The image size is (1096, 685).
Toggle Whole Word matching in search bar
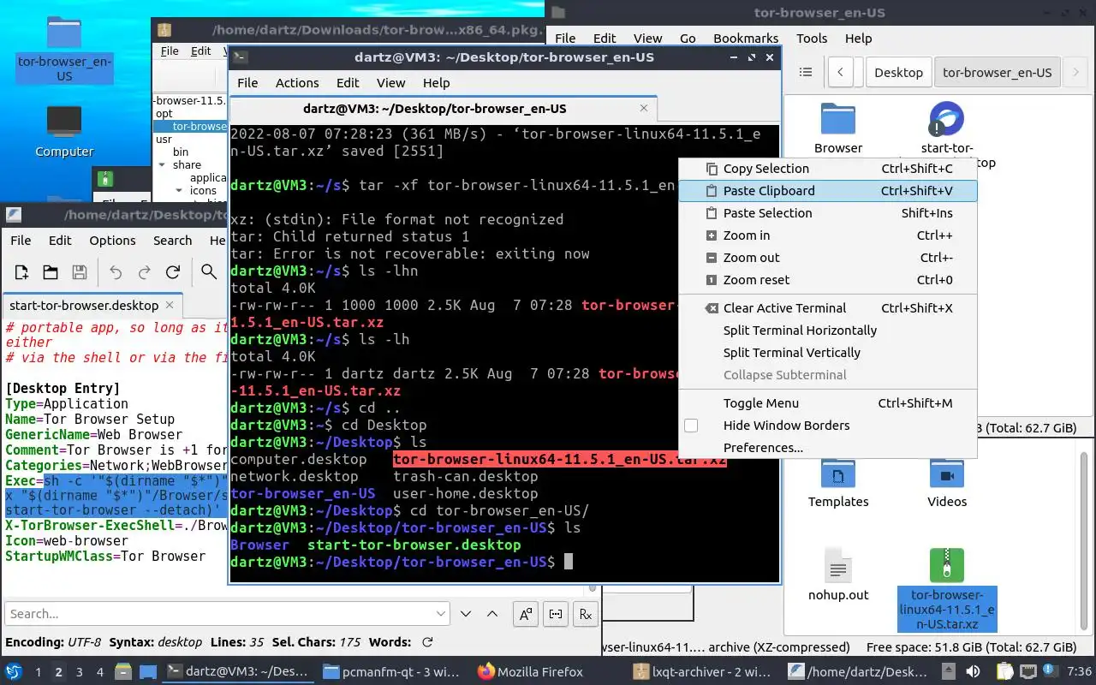[x=556, y=614]
